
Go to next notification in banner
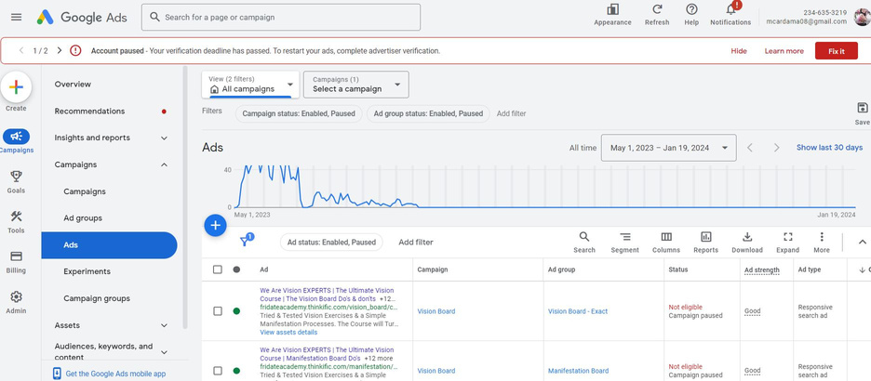60,50
